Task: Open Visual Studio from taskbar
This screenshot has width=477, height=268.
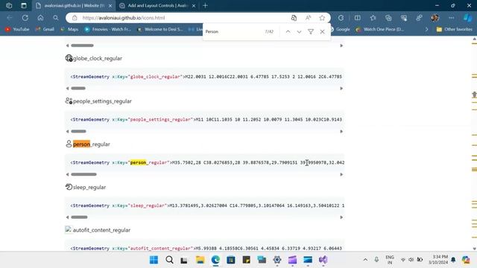Action: pyautogui.click(x=323, y=260)
